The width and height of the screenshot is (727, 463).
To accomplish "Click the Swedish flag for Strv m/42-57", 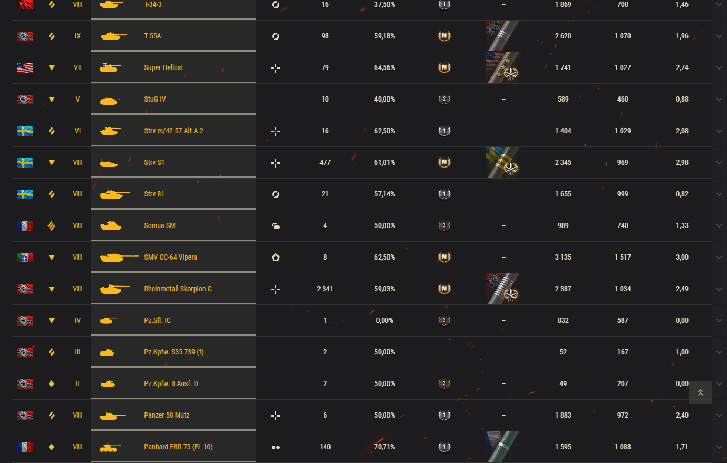I will [25, 131].
